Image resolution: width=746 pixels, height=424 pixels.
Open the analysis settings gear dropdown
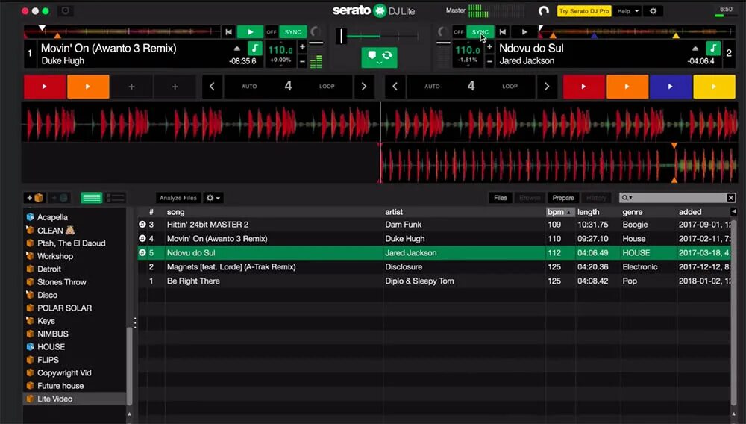click(x=213, y=198)
